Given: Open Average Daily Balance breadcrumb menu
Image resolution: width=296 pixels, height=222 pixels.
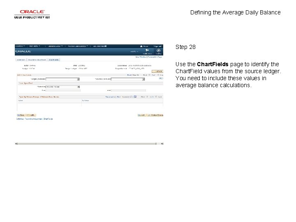Looking at the screenshot, I should coord(78,46).
